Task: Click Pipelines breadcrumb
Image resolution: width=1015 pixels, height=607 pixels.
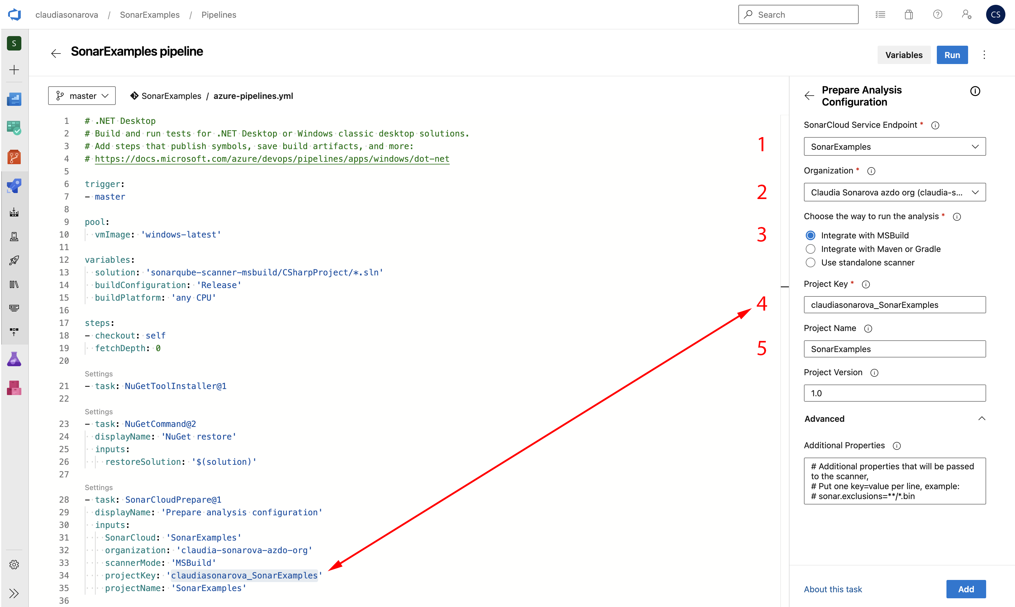Action: tap(219, 15)
